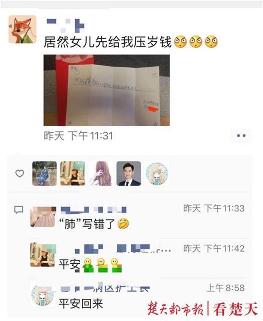263x321 pixels.
Task: Open the first liker's blue outdoor avatar
Action: click(44, 173)
